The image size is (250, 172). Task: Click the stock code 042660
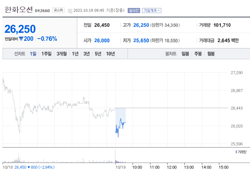tap(42, 11)
